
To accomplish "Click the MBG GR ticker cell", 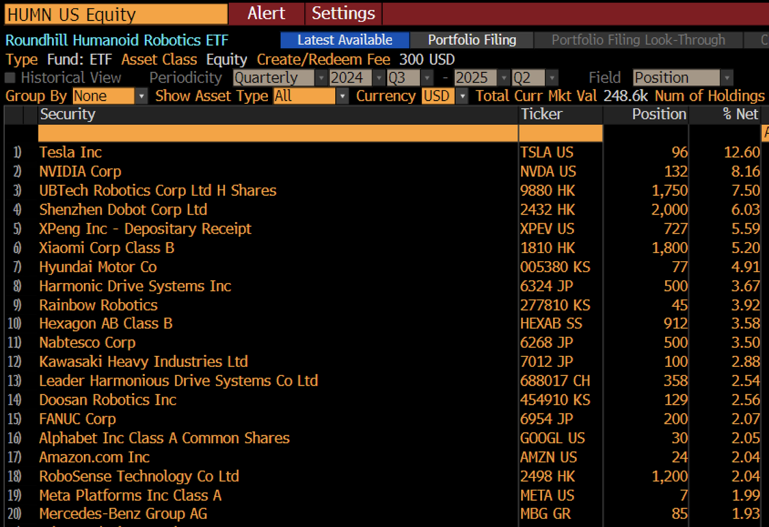I will [x=545, y=514].
